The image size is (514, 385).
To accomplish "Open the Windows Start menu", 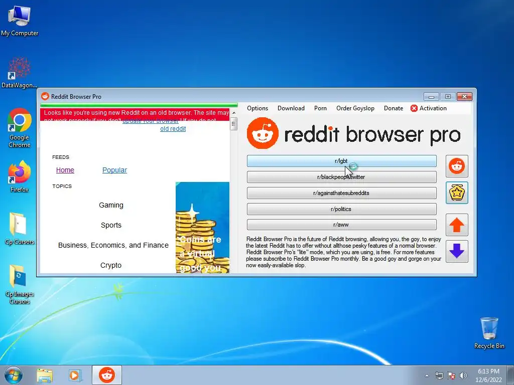I will tap(14, 375).
